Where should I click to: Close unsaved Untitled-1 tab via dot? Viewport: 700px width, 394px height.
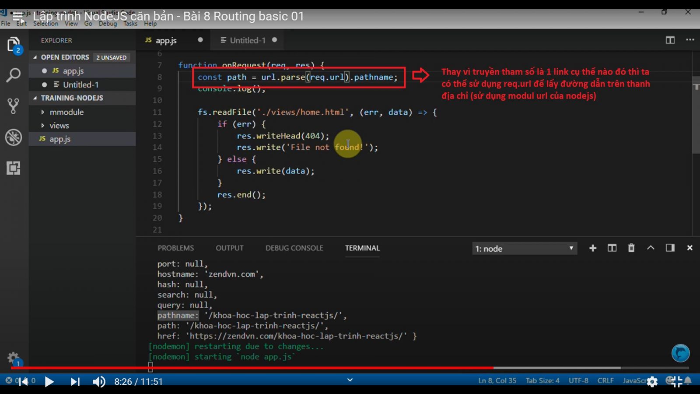[274, 40]
